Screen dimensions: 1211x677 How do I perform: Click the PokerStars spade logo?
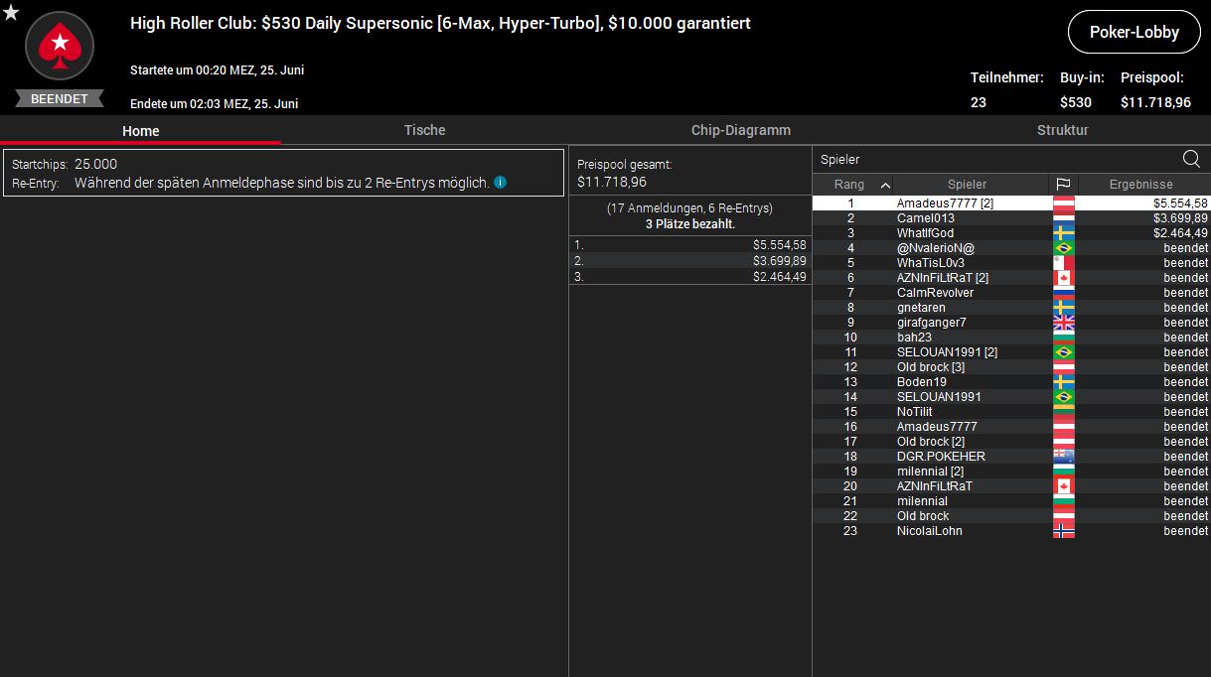pos(60,46)
